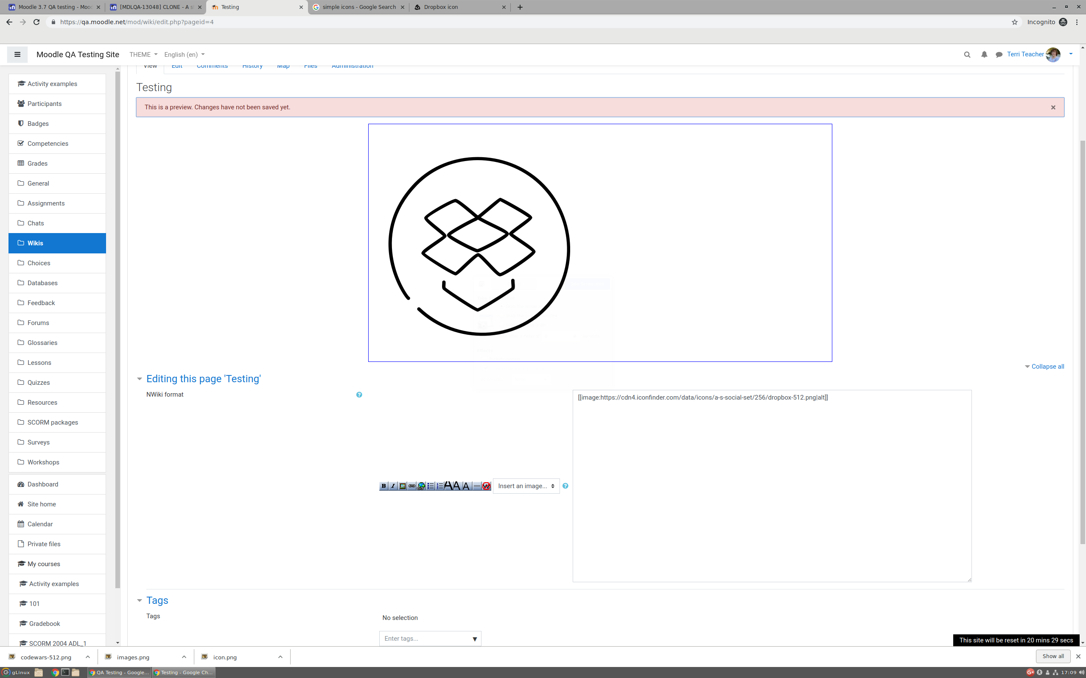
Task: Switch to simple icons Google Search tab
Action: click(x=358, y=7)
